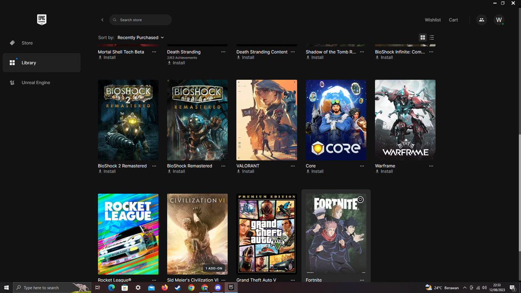Image resolution: width=521 pixels, height=293 pixels.
Task: Open Discord from the taskbar
Action: (x=218, y=288)
